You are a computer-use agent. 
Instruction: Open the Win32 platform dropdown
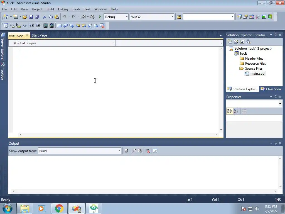click(172, 17)
